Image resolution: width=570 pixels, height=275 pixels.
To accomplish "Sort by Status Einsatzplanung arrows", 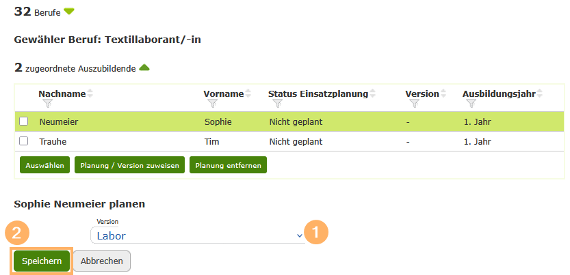I will (x=374, y=93).
